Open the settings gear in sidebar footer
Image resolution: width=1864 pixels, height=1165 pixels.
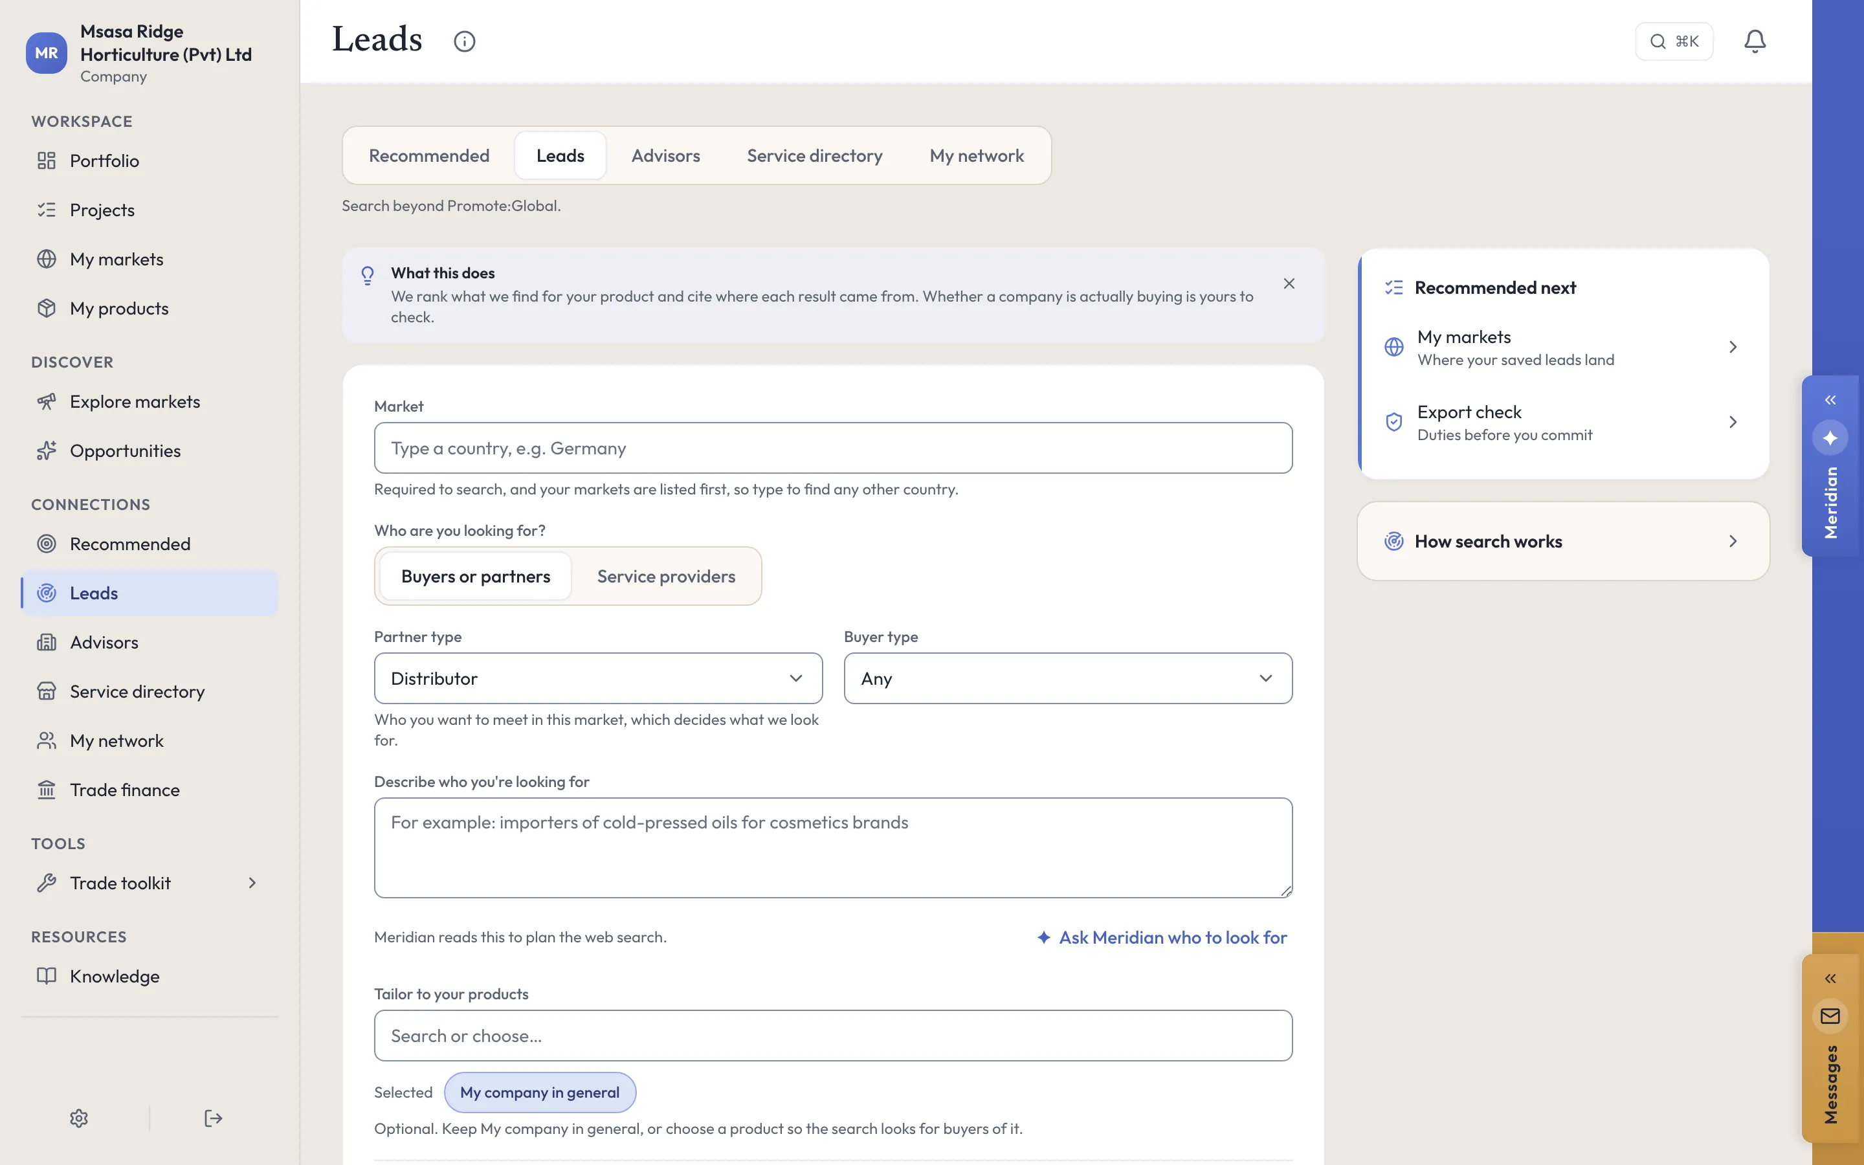[78, 1118]
